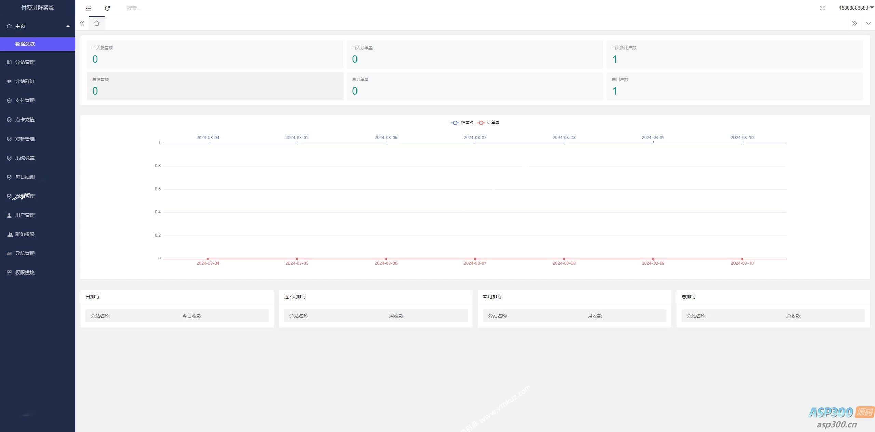Open 用户管理 in sidebar

(x=25, y=215)
